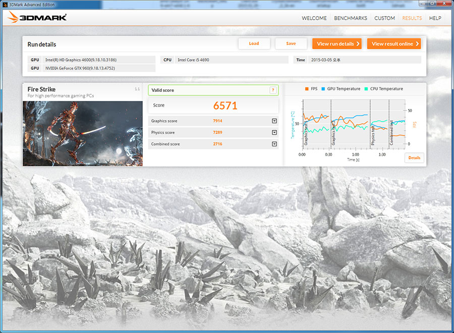Open the WELCOME tab
Image resolution: width=454 pixels, height=333 pixels.
pos(314,18)
